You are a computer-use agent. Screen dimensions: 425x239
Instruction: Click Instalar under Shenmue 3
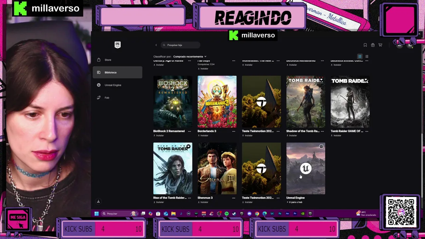203,202
